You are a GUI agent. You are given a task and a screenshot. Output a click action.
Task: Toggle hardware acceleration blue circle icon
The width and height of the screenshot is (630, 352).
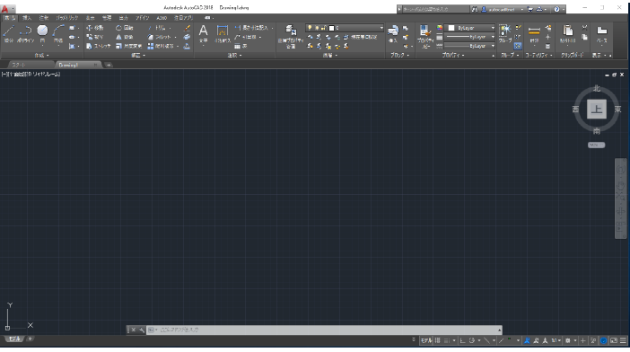tap(603, 340)
